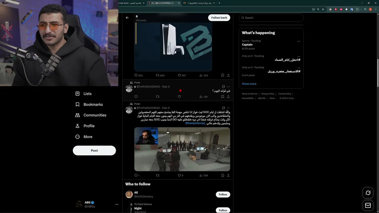The image size is (379, 213).
Task: Bookmark the post with 156 views
Action: [223, 97]
